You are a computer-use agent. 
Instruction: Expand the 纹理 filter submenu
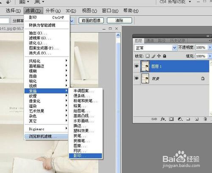[x=47, y=96]
